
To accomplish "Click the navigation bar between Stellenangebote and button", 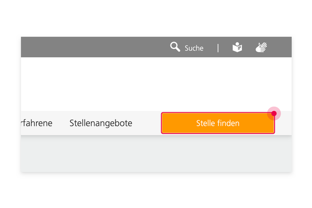I will point(147,123).
